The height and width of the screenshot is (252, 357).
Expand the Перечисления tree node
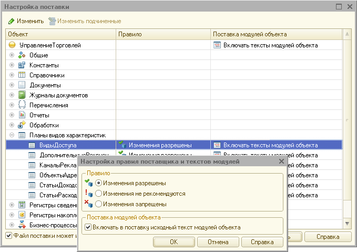[x=12, y=105]
